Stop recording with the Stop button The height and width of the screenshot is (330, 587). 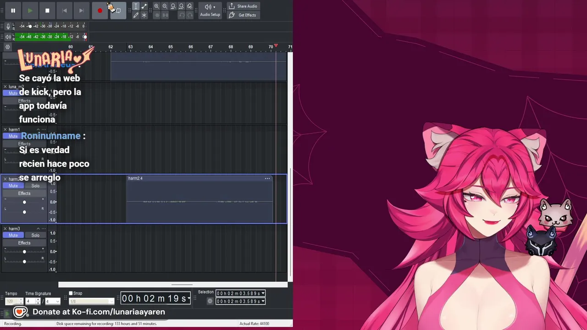click(47, 11)
